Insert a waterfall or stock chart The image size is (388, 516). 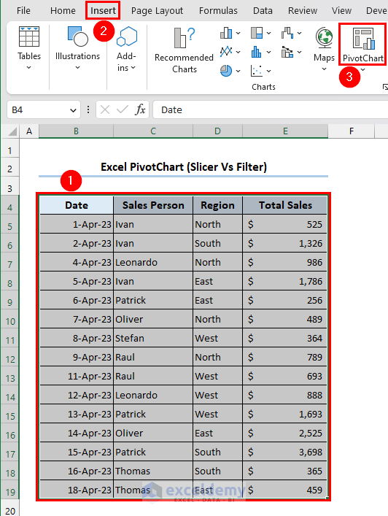(287, 33)
